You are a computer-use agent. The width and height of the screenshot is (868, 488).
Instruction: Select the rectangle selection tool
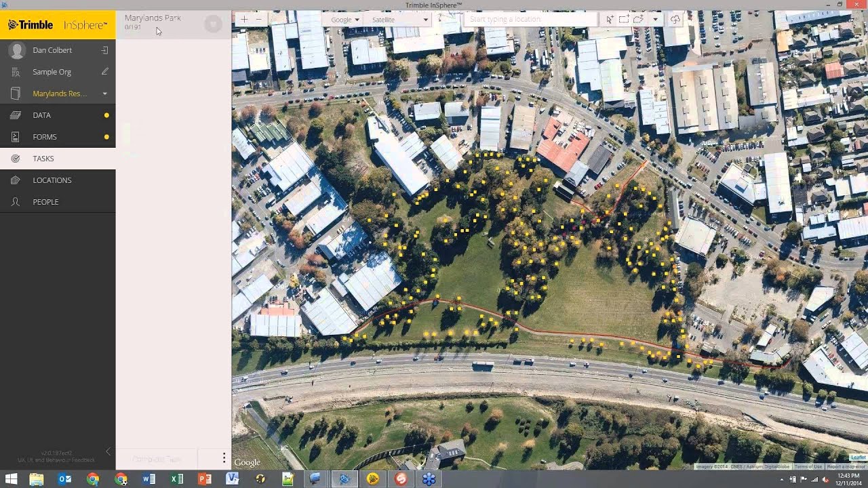click(x=623, y=20)
